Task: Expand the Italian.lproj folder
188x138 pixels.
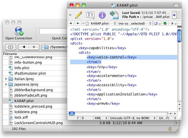Action: 6,79
